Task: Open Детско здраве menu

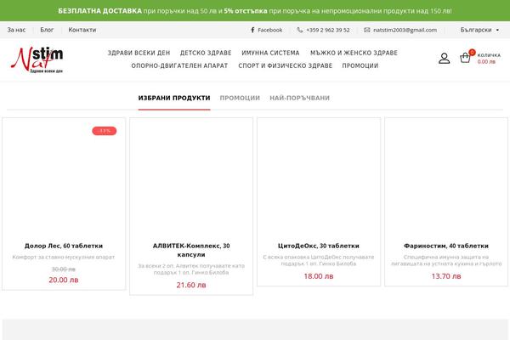Action: (206, 53)
